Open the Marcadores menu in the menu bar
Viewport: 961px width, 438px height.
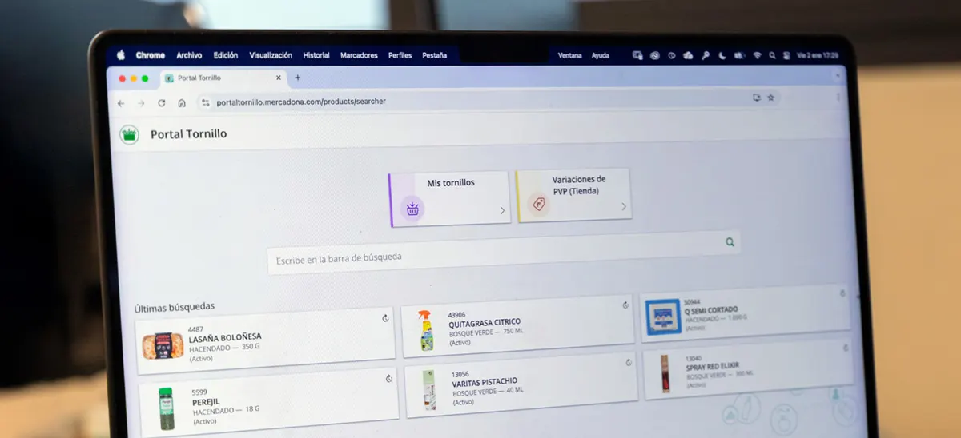click(359, 56)
